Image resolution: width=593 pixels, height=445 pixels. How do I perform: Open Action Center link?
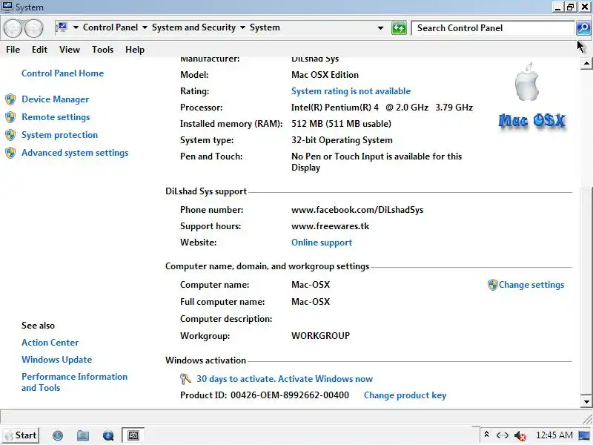(50, 343)
